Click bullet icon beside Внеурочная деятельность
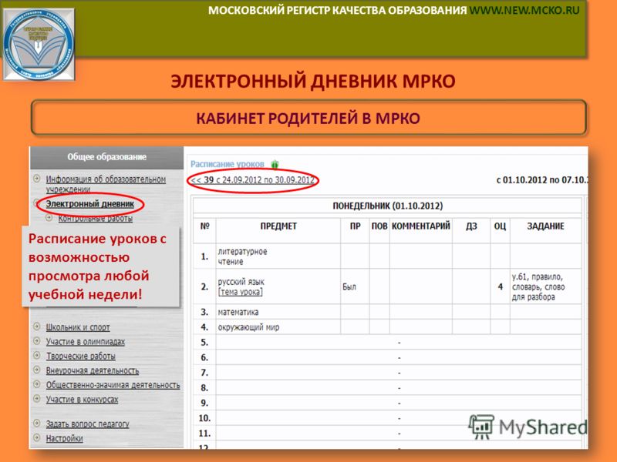 coord(36,370)
